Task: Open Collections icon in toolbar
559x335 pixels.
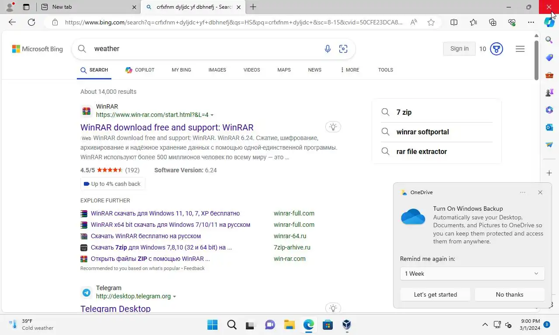Action: (x=493, y=22)
